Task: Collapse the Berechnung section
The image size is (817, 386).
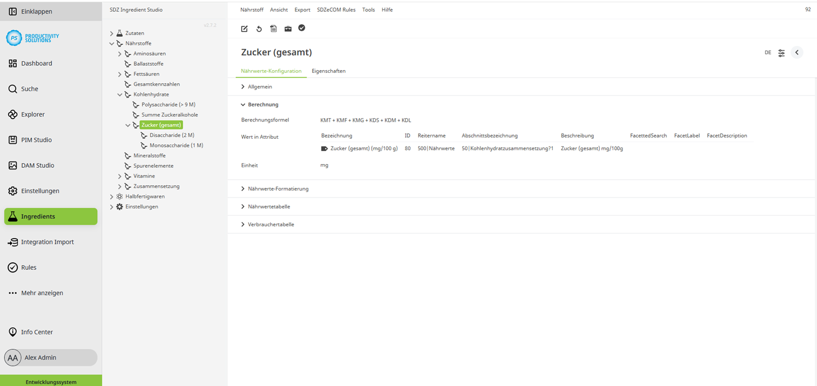Action: 262,104
